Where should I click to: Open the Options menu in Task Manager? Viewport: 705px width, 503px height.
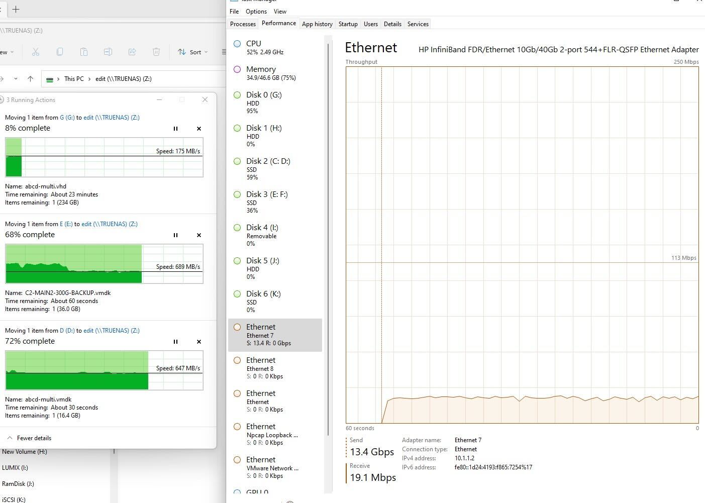[256, 12]
